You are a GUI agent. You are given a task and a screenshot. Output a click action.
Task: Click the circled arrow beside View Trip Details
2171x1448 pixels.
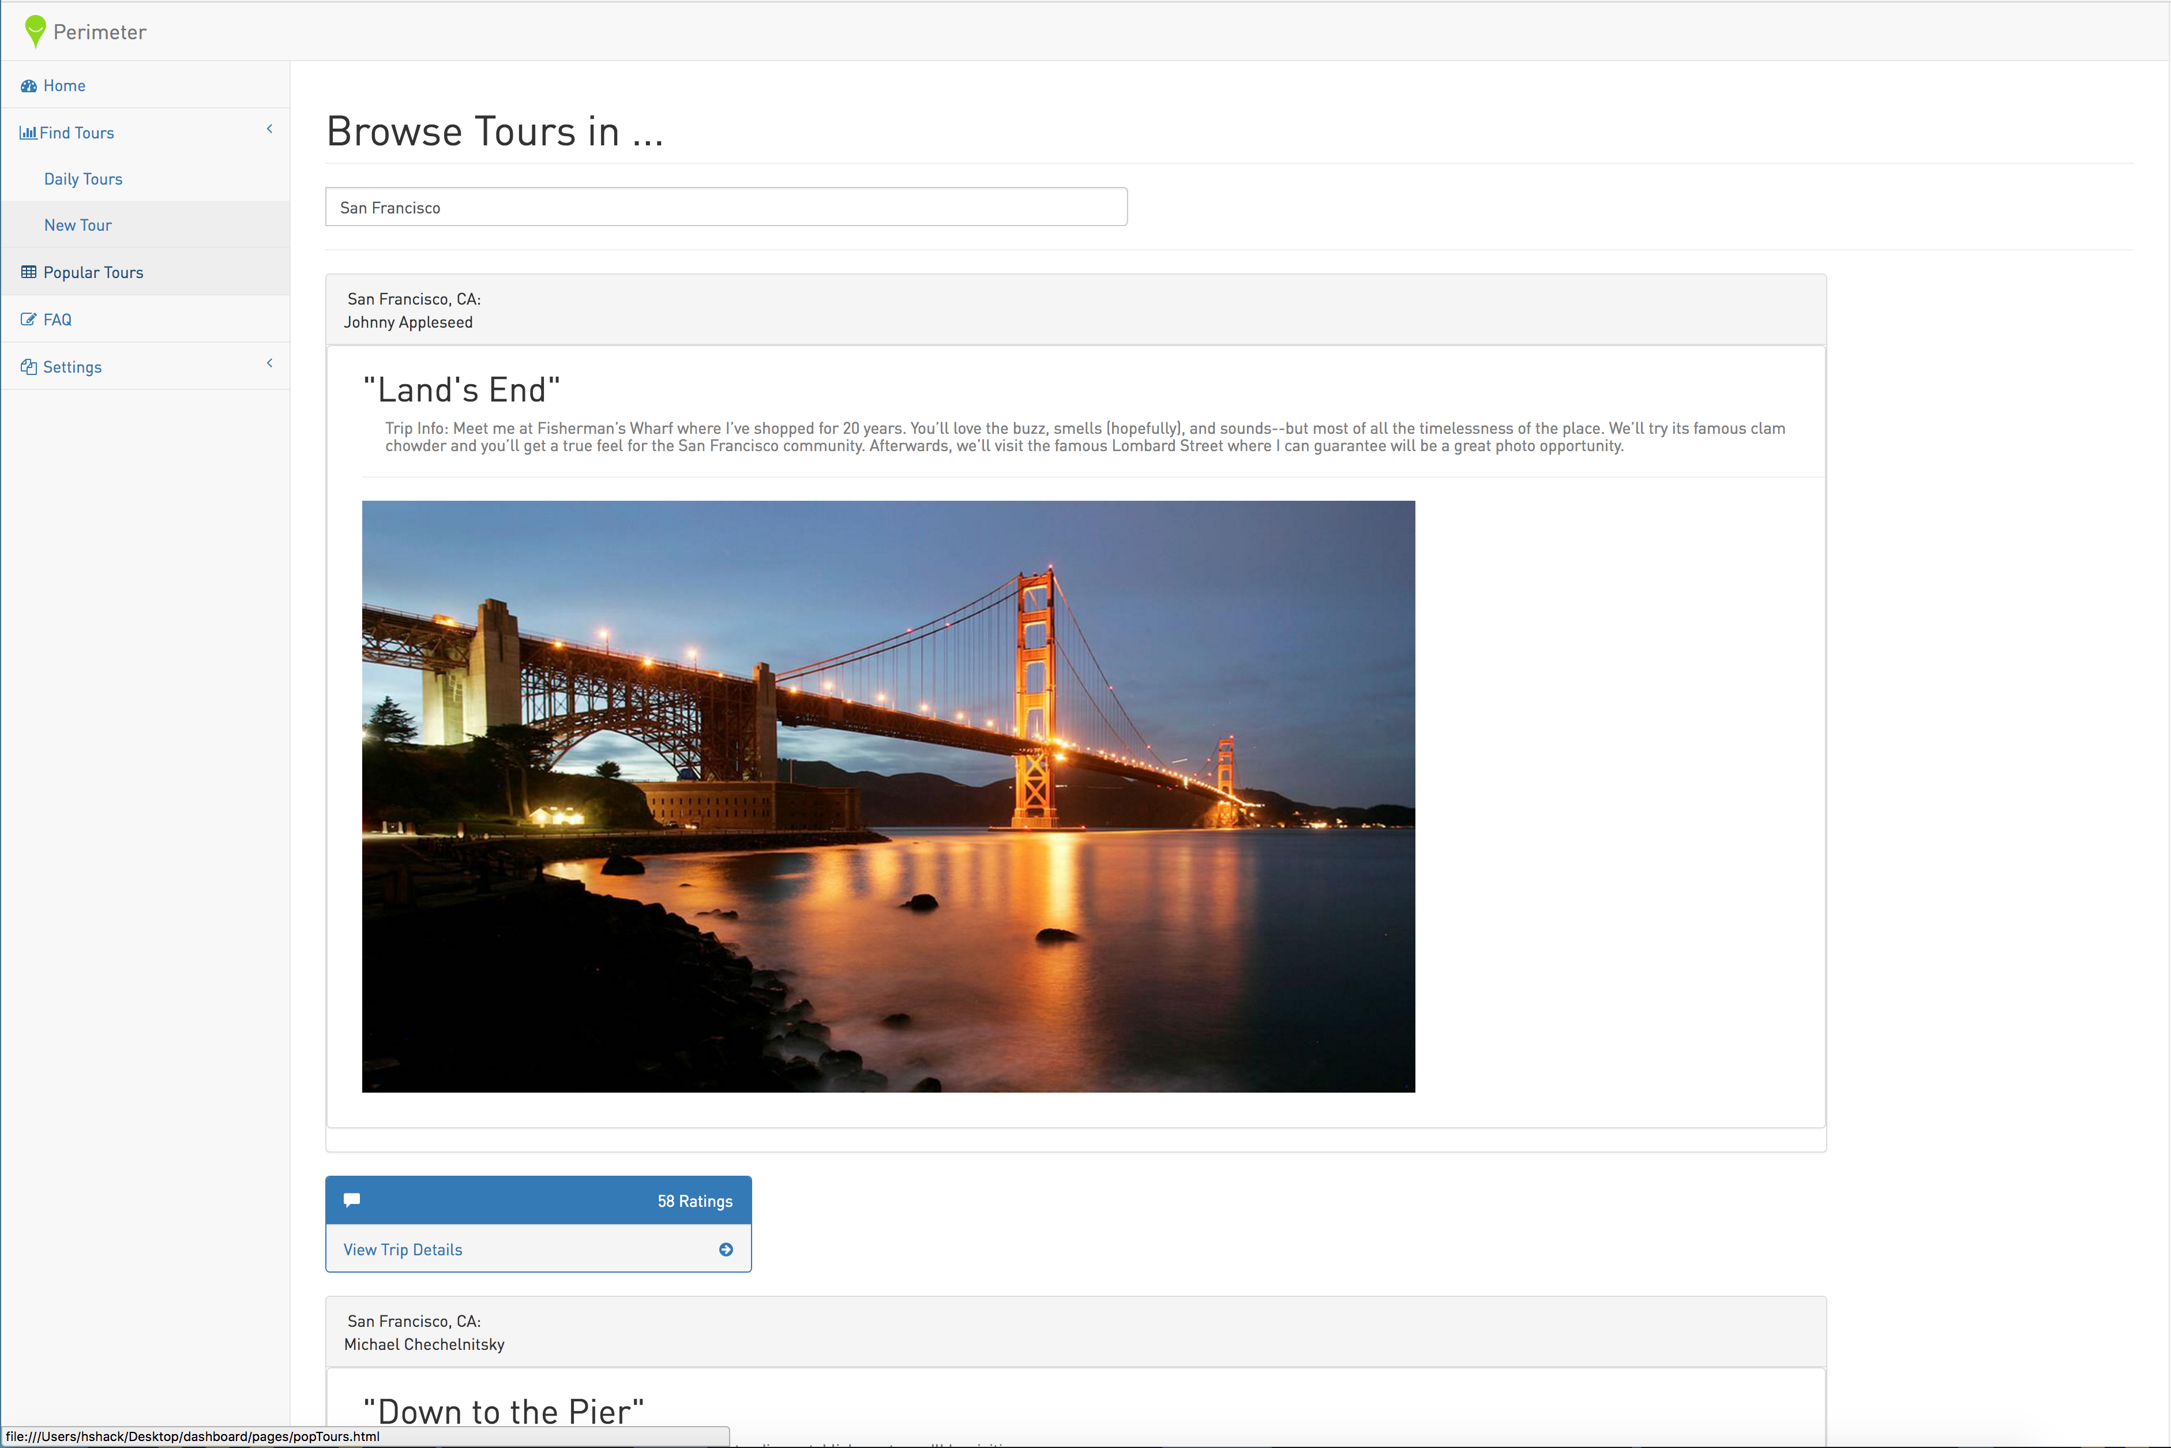726,1250
